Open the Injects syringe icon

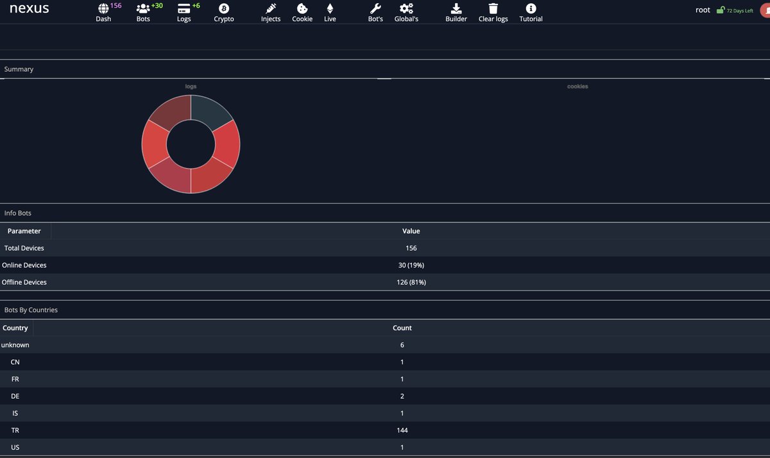(x=271, y=8)
